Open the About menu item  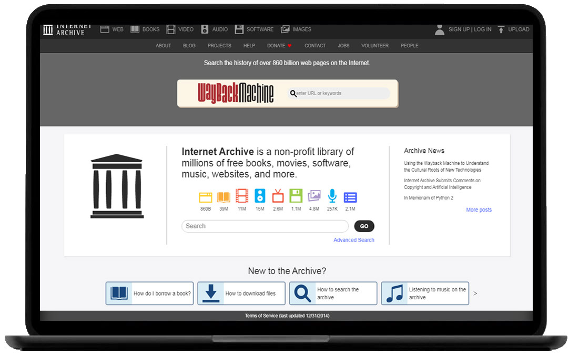[x=163, y=46]
